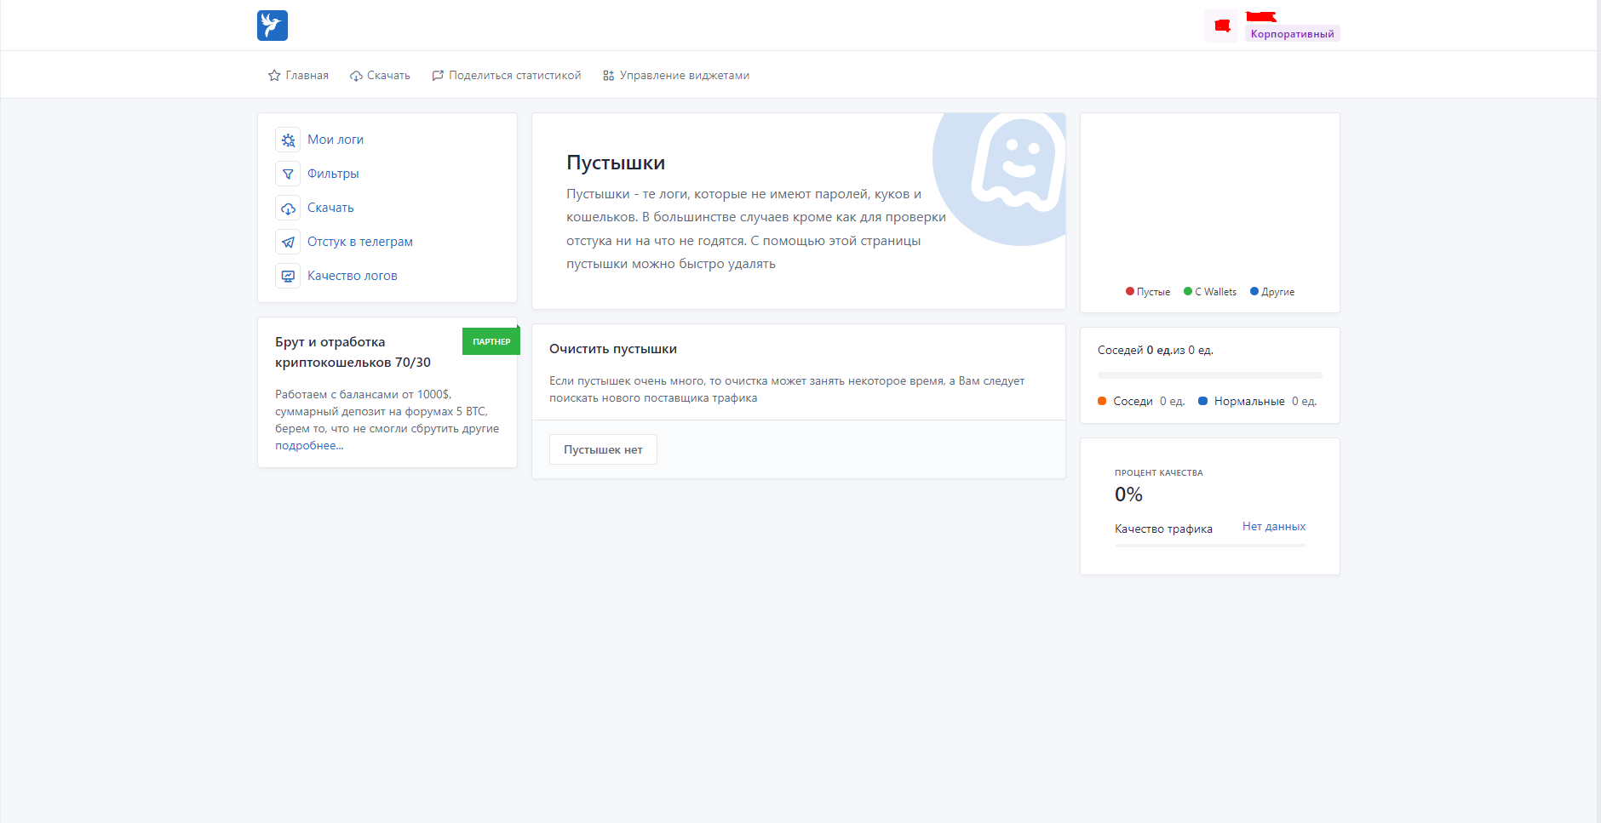Click the cloud download icon in top navigation
Viewport: 1601px width, 823px height.
click(356, 76)
